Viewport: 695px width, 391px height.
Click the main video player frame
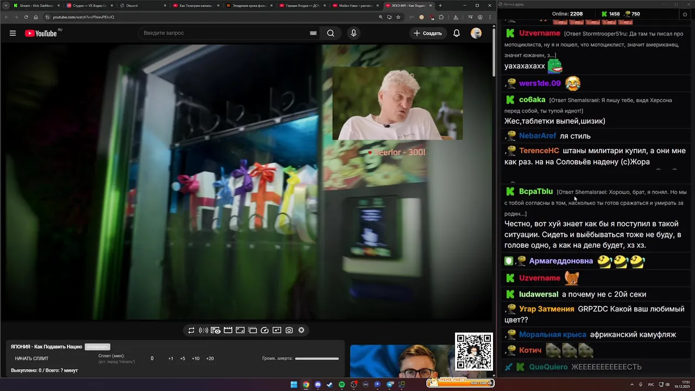pos(247,182)
